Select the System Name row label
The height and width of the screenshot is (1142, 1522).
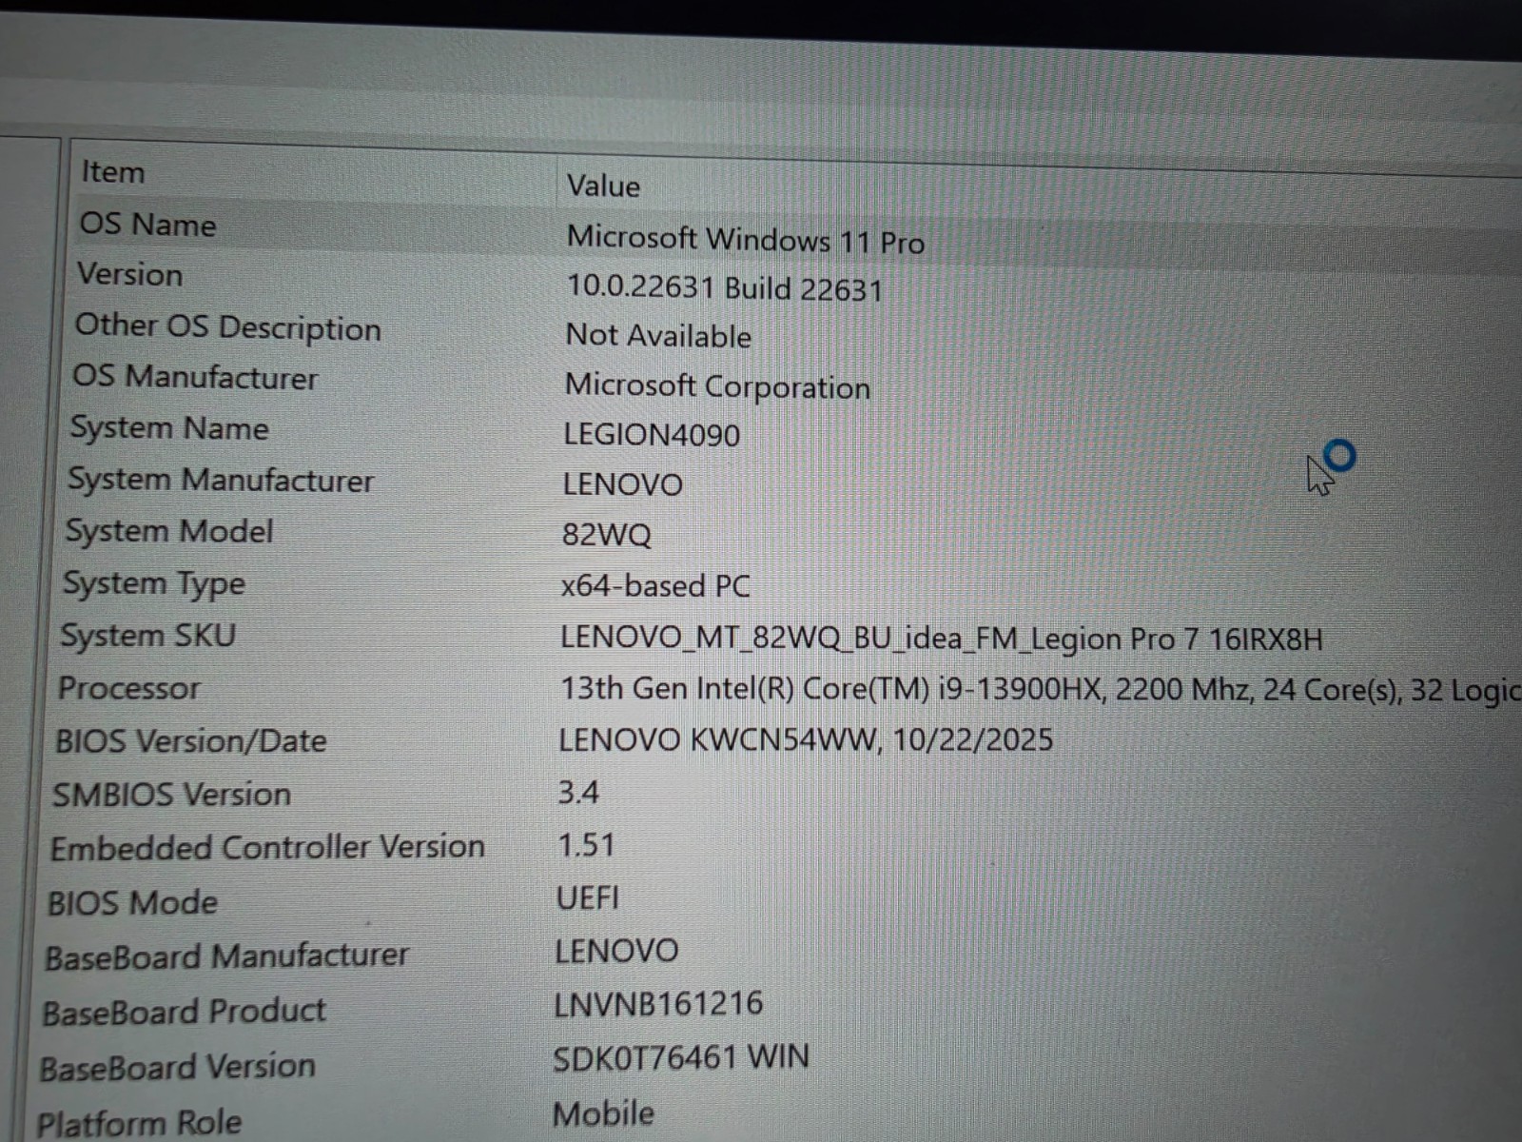[x=169, y=428]
